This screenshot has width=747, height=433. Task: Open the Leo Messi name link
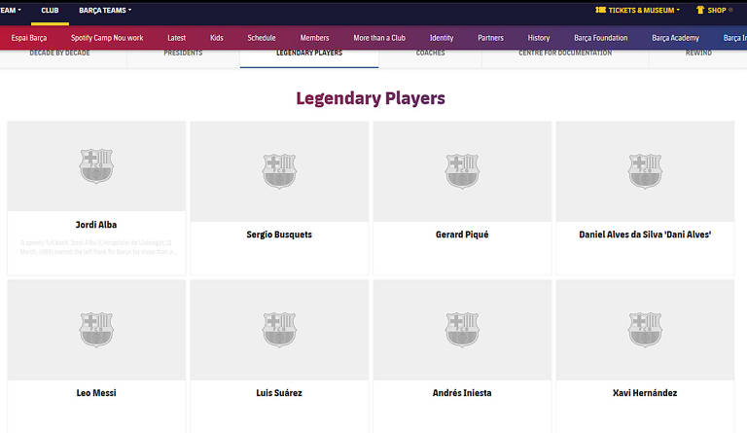click(96, 393)
